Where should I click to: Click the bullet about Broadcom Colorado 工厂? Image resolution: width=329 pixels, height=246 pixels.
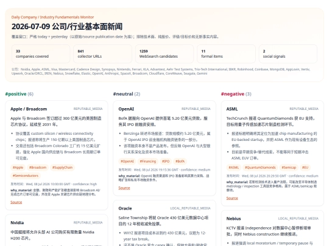tap(58, 152)
